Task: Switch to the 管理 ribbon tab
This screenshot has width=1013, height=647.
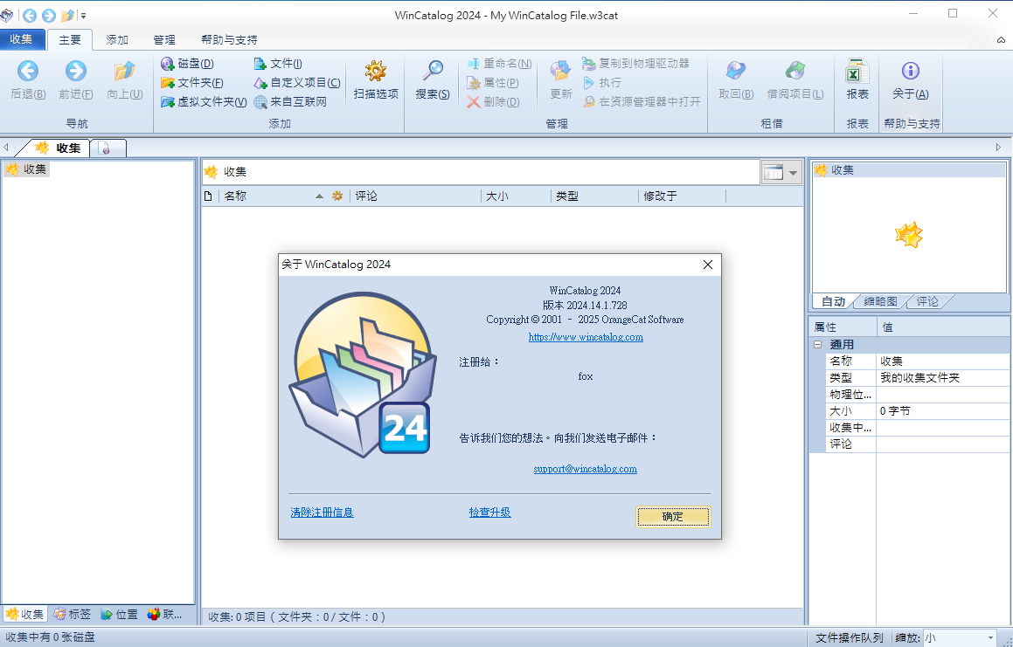Action: click(164, 40)
